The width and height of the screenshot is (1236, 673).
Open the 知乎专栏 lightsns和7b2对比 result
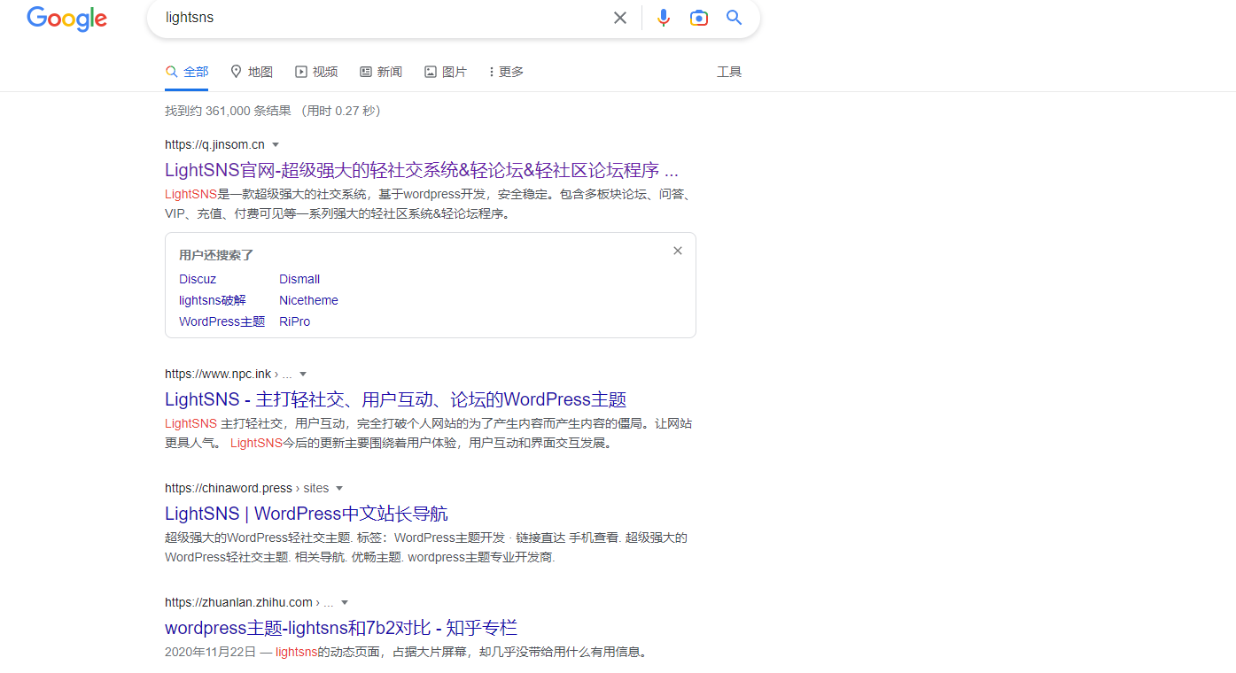[341, 628]
